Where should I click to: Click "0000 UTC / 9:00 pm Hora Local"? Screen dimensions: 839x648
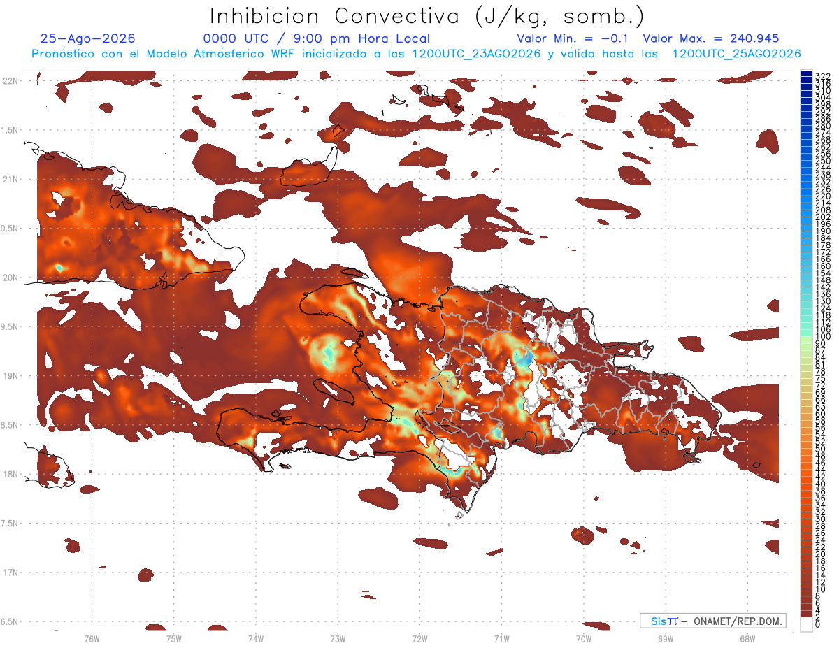(316, 39)
